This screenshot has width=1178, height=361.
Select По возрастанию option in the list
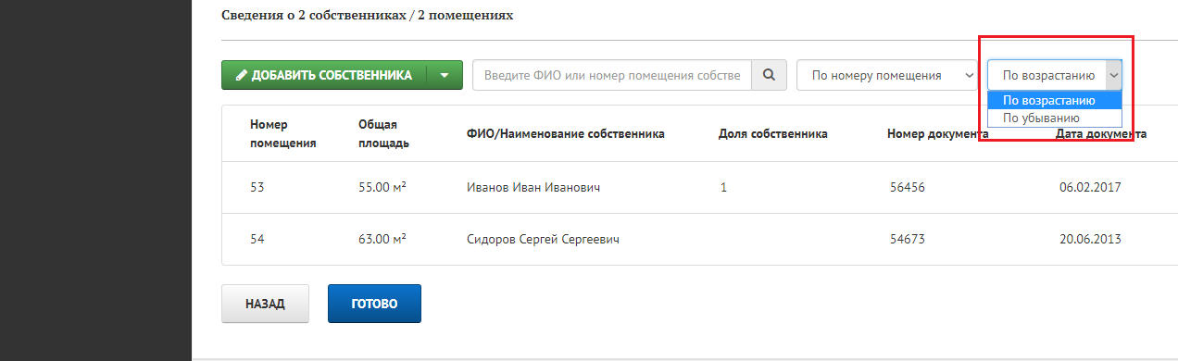point(1055,100)
